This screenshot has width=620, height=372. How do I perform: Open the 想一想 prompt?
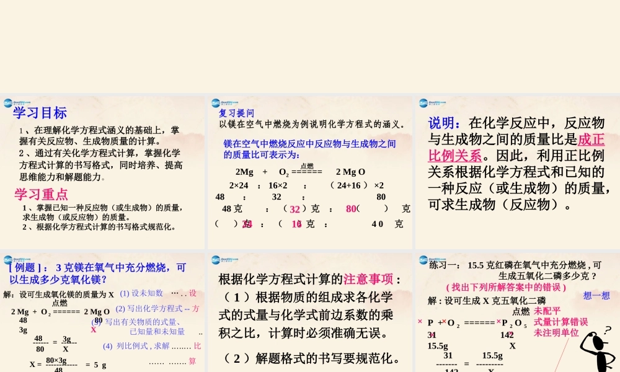[x=596, y=294]
